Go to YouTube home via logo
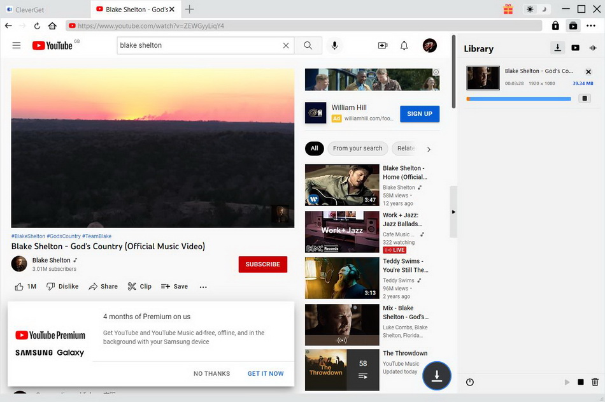The width and height of the screenshot is (605, 402). pos(52,45)
